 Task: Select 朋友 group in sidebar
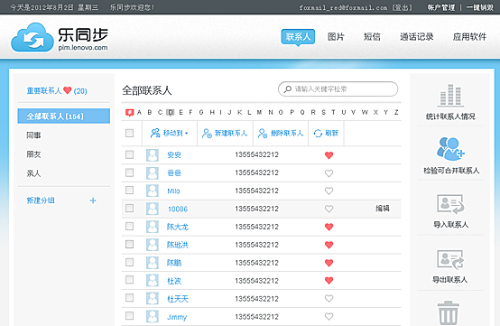point(33,154)
